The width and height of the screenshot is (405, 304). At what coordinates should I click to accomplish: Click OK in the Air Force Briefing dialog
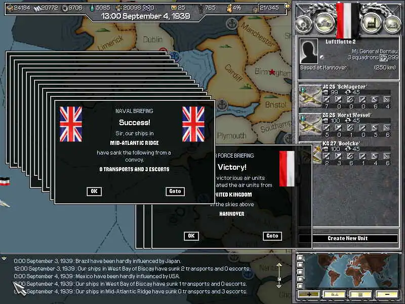pyautogui.click(x=191, y=236)
